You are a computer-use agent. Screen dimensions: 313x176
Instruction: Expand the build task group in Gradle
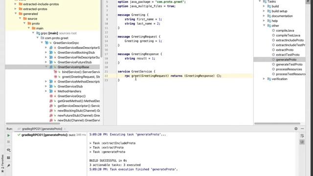pyautogui.click(x=264, y=6)
